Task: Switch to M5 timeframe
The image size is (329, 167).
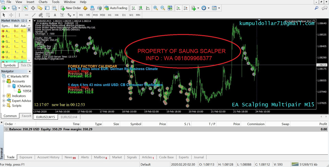Action: tap(88, 15)
